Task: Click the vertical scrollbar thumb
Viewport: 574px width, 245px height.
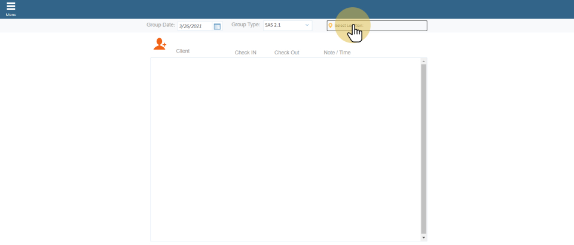Action: 424,148
